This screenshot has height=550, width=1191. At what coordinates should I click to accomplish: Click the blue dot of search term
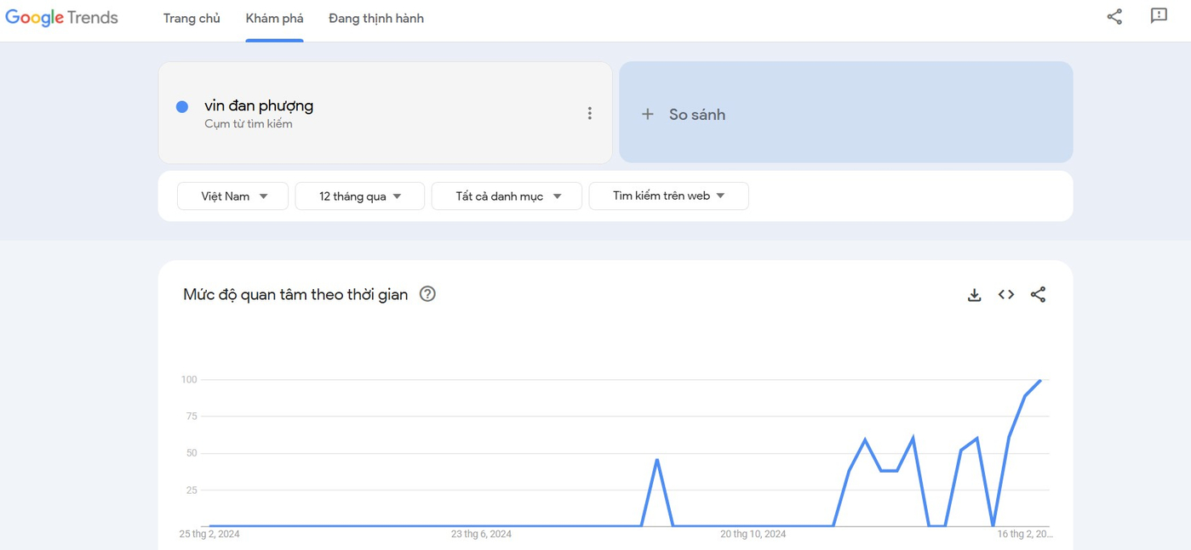pos(182,107)
